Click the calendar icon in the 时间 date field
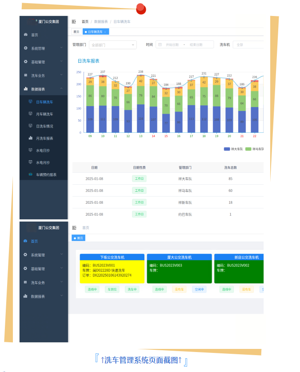The height and width of the screenshot is (372, 300). point(160,45)
